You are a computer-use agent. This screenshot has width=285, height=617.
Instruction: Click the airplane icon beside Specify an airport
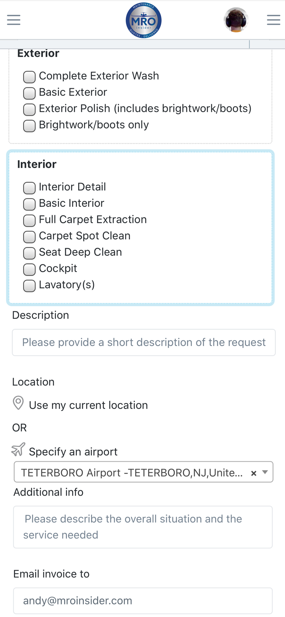[x=18, y=450]
